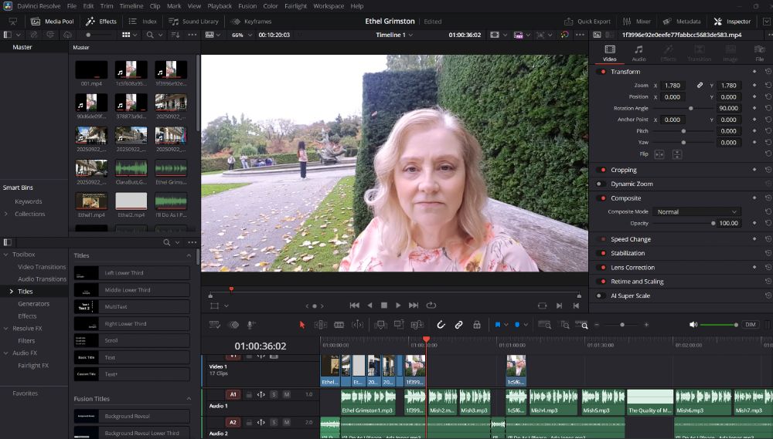Activate the Trim Edit mode tool

[x=321, y=325]
